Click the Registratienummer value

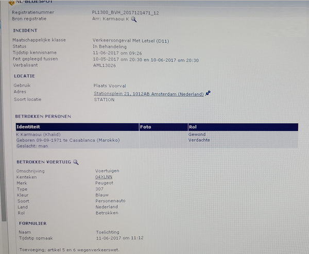click(125, 12)
